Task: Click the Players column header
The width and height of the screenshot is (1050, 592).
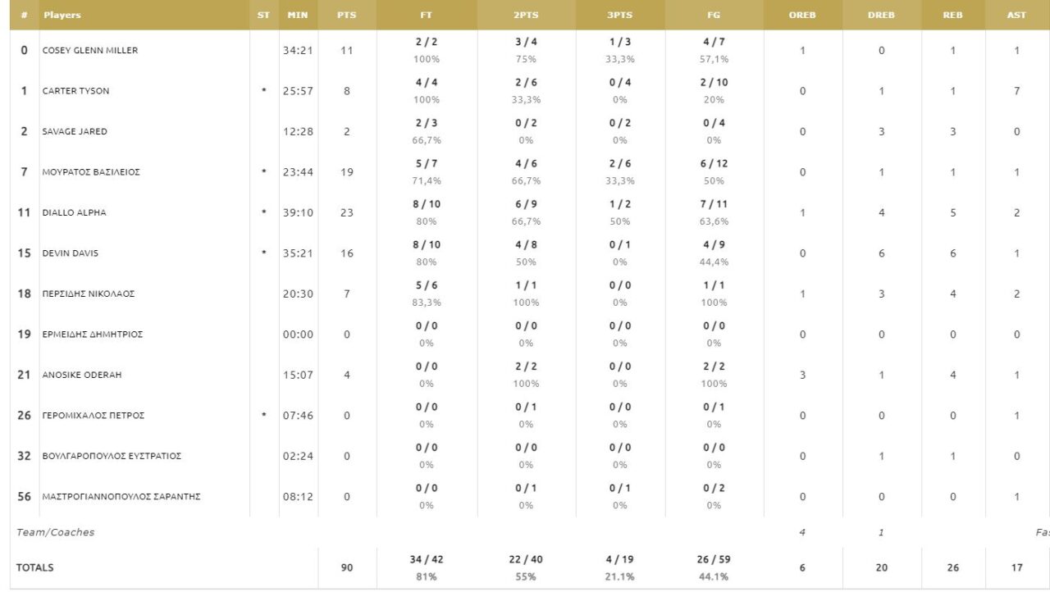Action: [x=62, y=15]
